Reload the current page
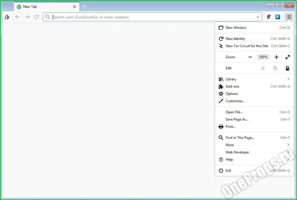This screenshot has height=200, width=297. (x=36, y=17)
